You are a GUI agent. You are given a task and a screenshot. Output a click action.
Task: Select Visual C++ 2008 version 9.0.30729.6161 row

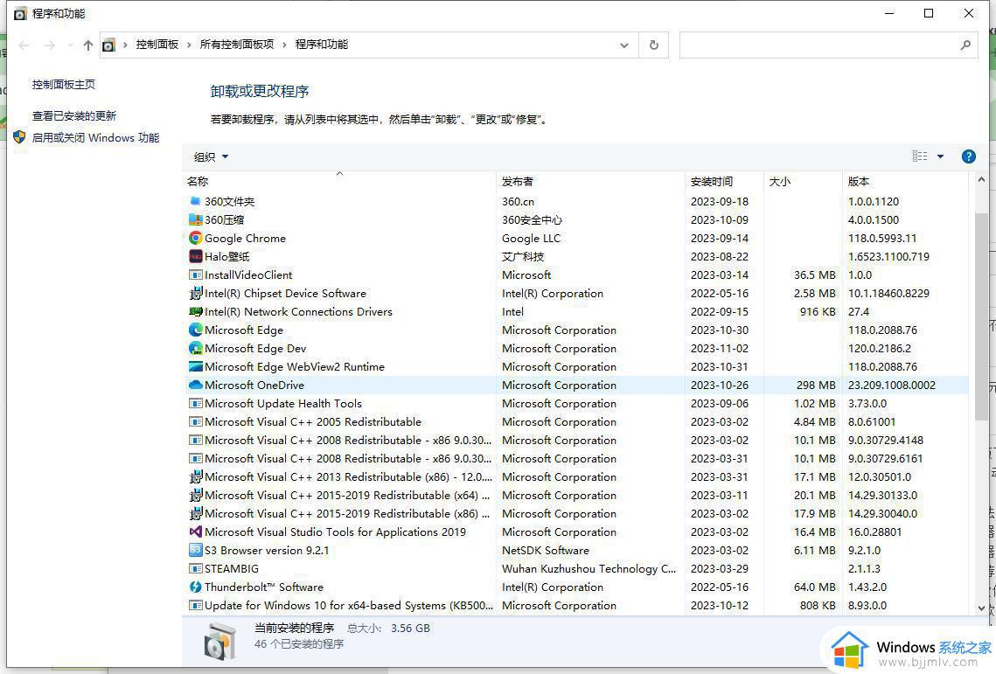click(x=577, y=459)
